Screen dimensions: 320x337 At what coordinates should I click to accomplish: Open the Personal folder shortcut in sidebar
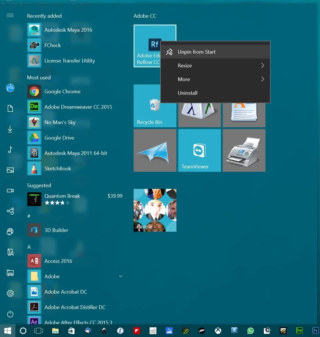pos(10,252)
